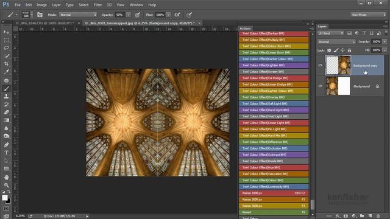Enable airbrush-style build-up in options bar
390x219 pixels.
click(177, 15)
